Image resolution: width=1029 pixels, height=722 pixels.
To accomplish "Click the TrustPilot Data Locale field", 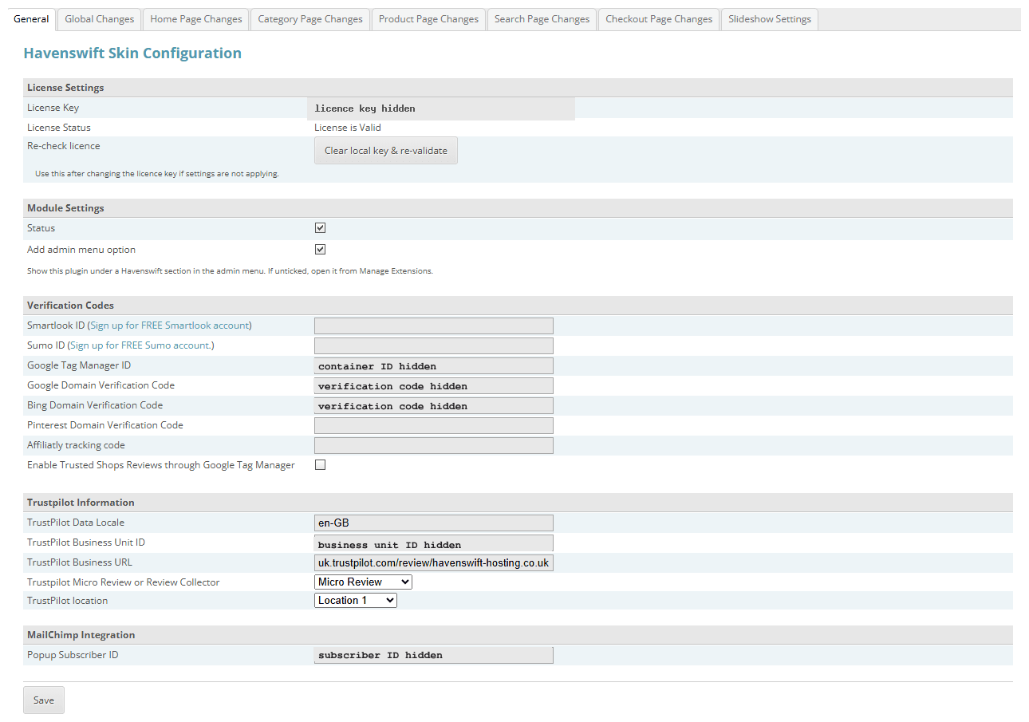I will click(x=434, y=523).
